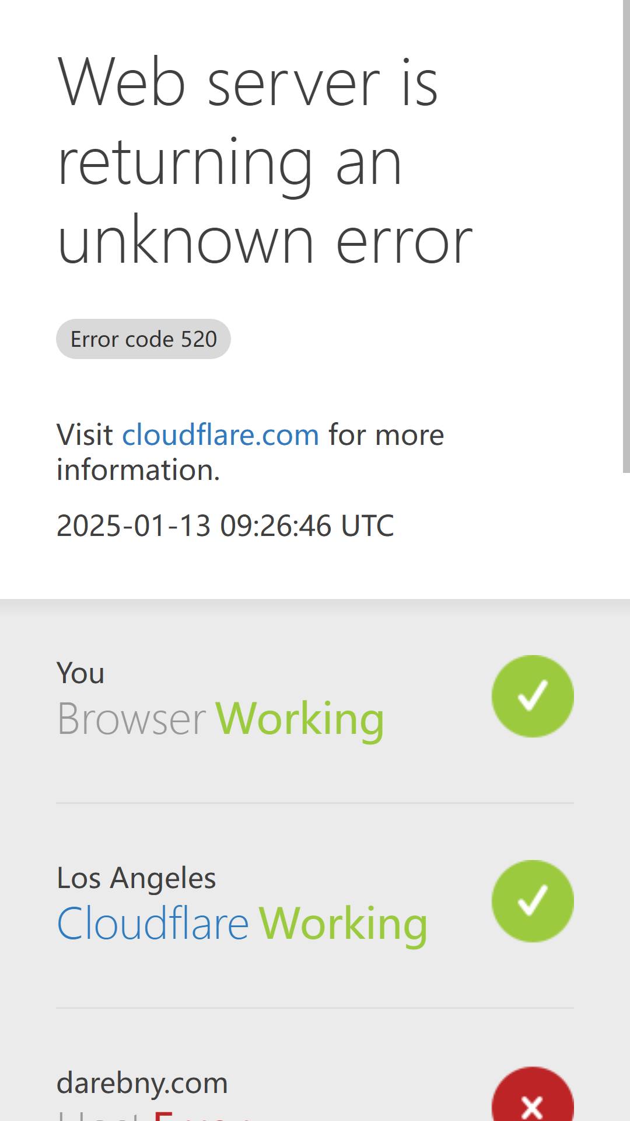Click the green checkmark icon beside Cloudflare Working
This screenshot has height=1121, width=630.
[x=533, y=901]
